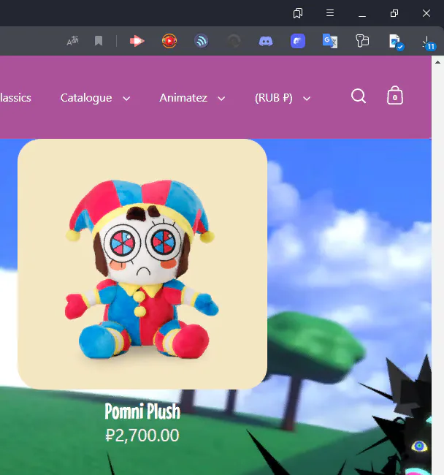The width and height of the screenshot is (444, 475).
Task: Open the downloads icon with 11 badge
Action: click(429, 42)
